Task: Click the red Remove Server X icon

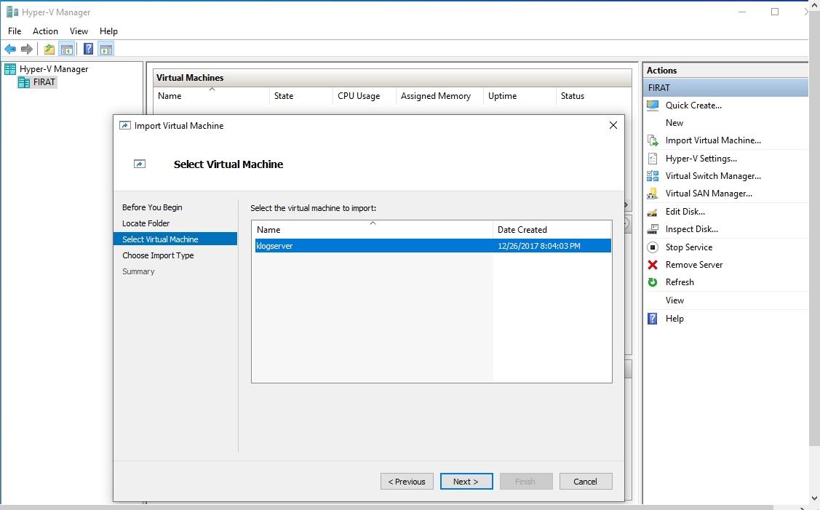Action: [x=653, y=265]
